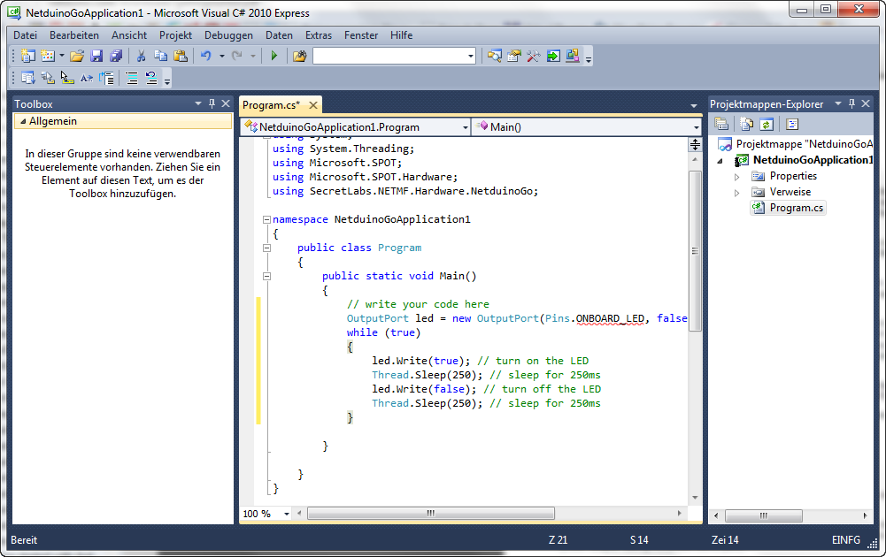Viewport: 886px width, 557px height.
Task: Open the active documents list arrow
Action: 693,105
